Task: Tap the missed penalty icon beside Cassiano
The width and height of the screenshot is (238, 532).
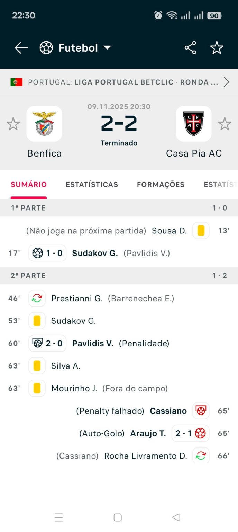Action: click(201, 411)
